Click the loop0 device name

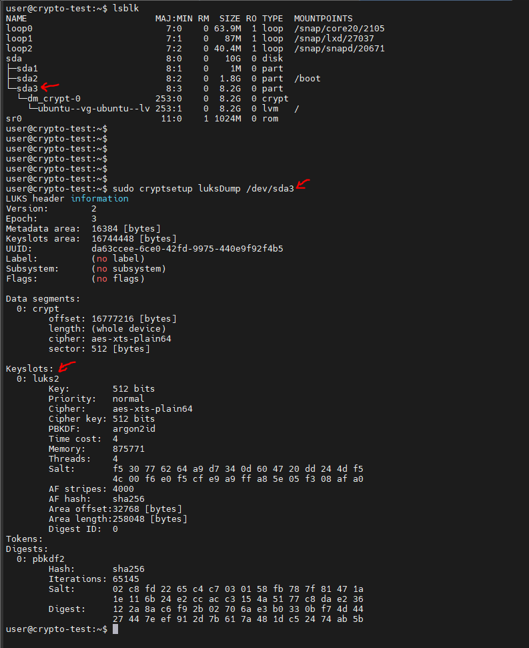click(x=19, y=28)
